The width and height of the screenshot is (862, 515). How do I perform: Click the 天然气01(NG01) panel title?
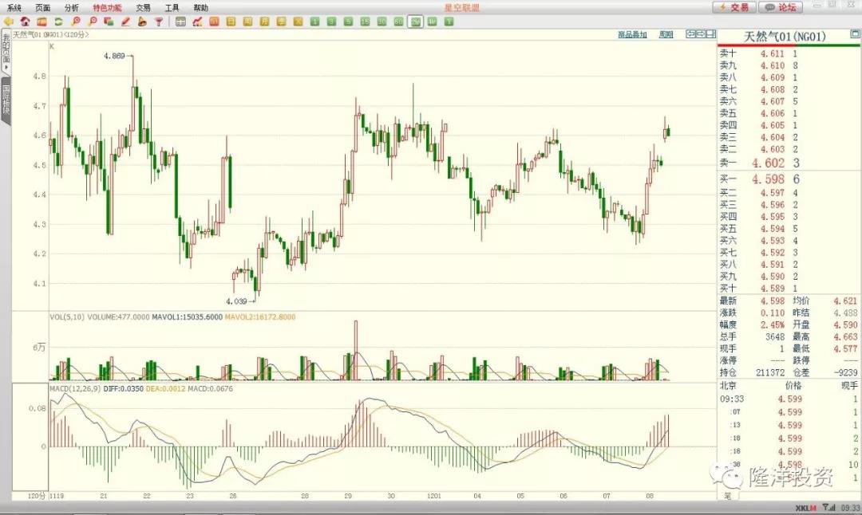pyautogui.click(x=785, y=37)
